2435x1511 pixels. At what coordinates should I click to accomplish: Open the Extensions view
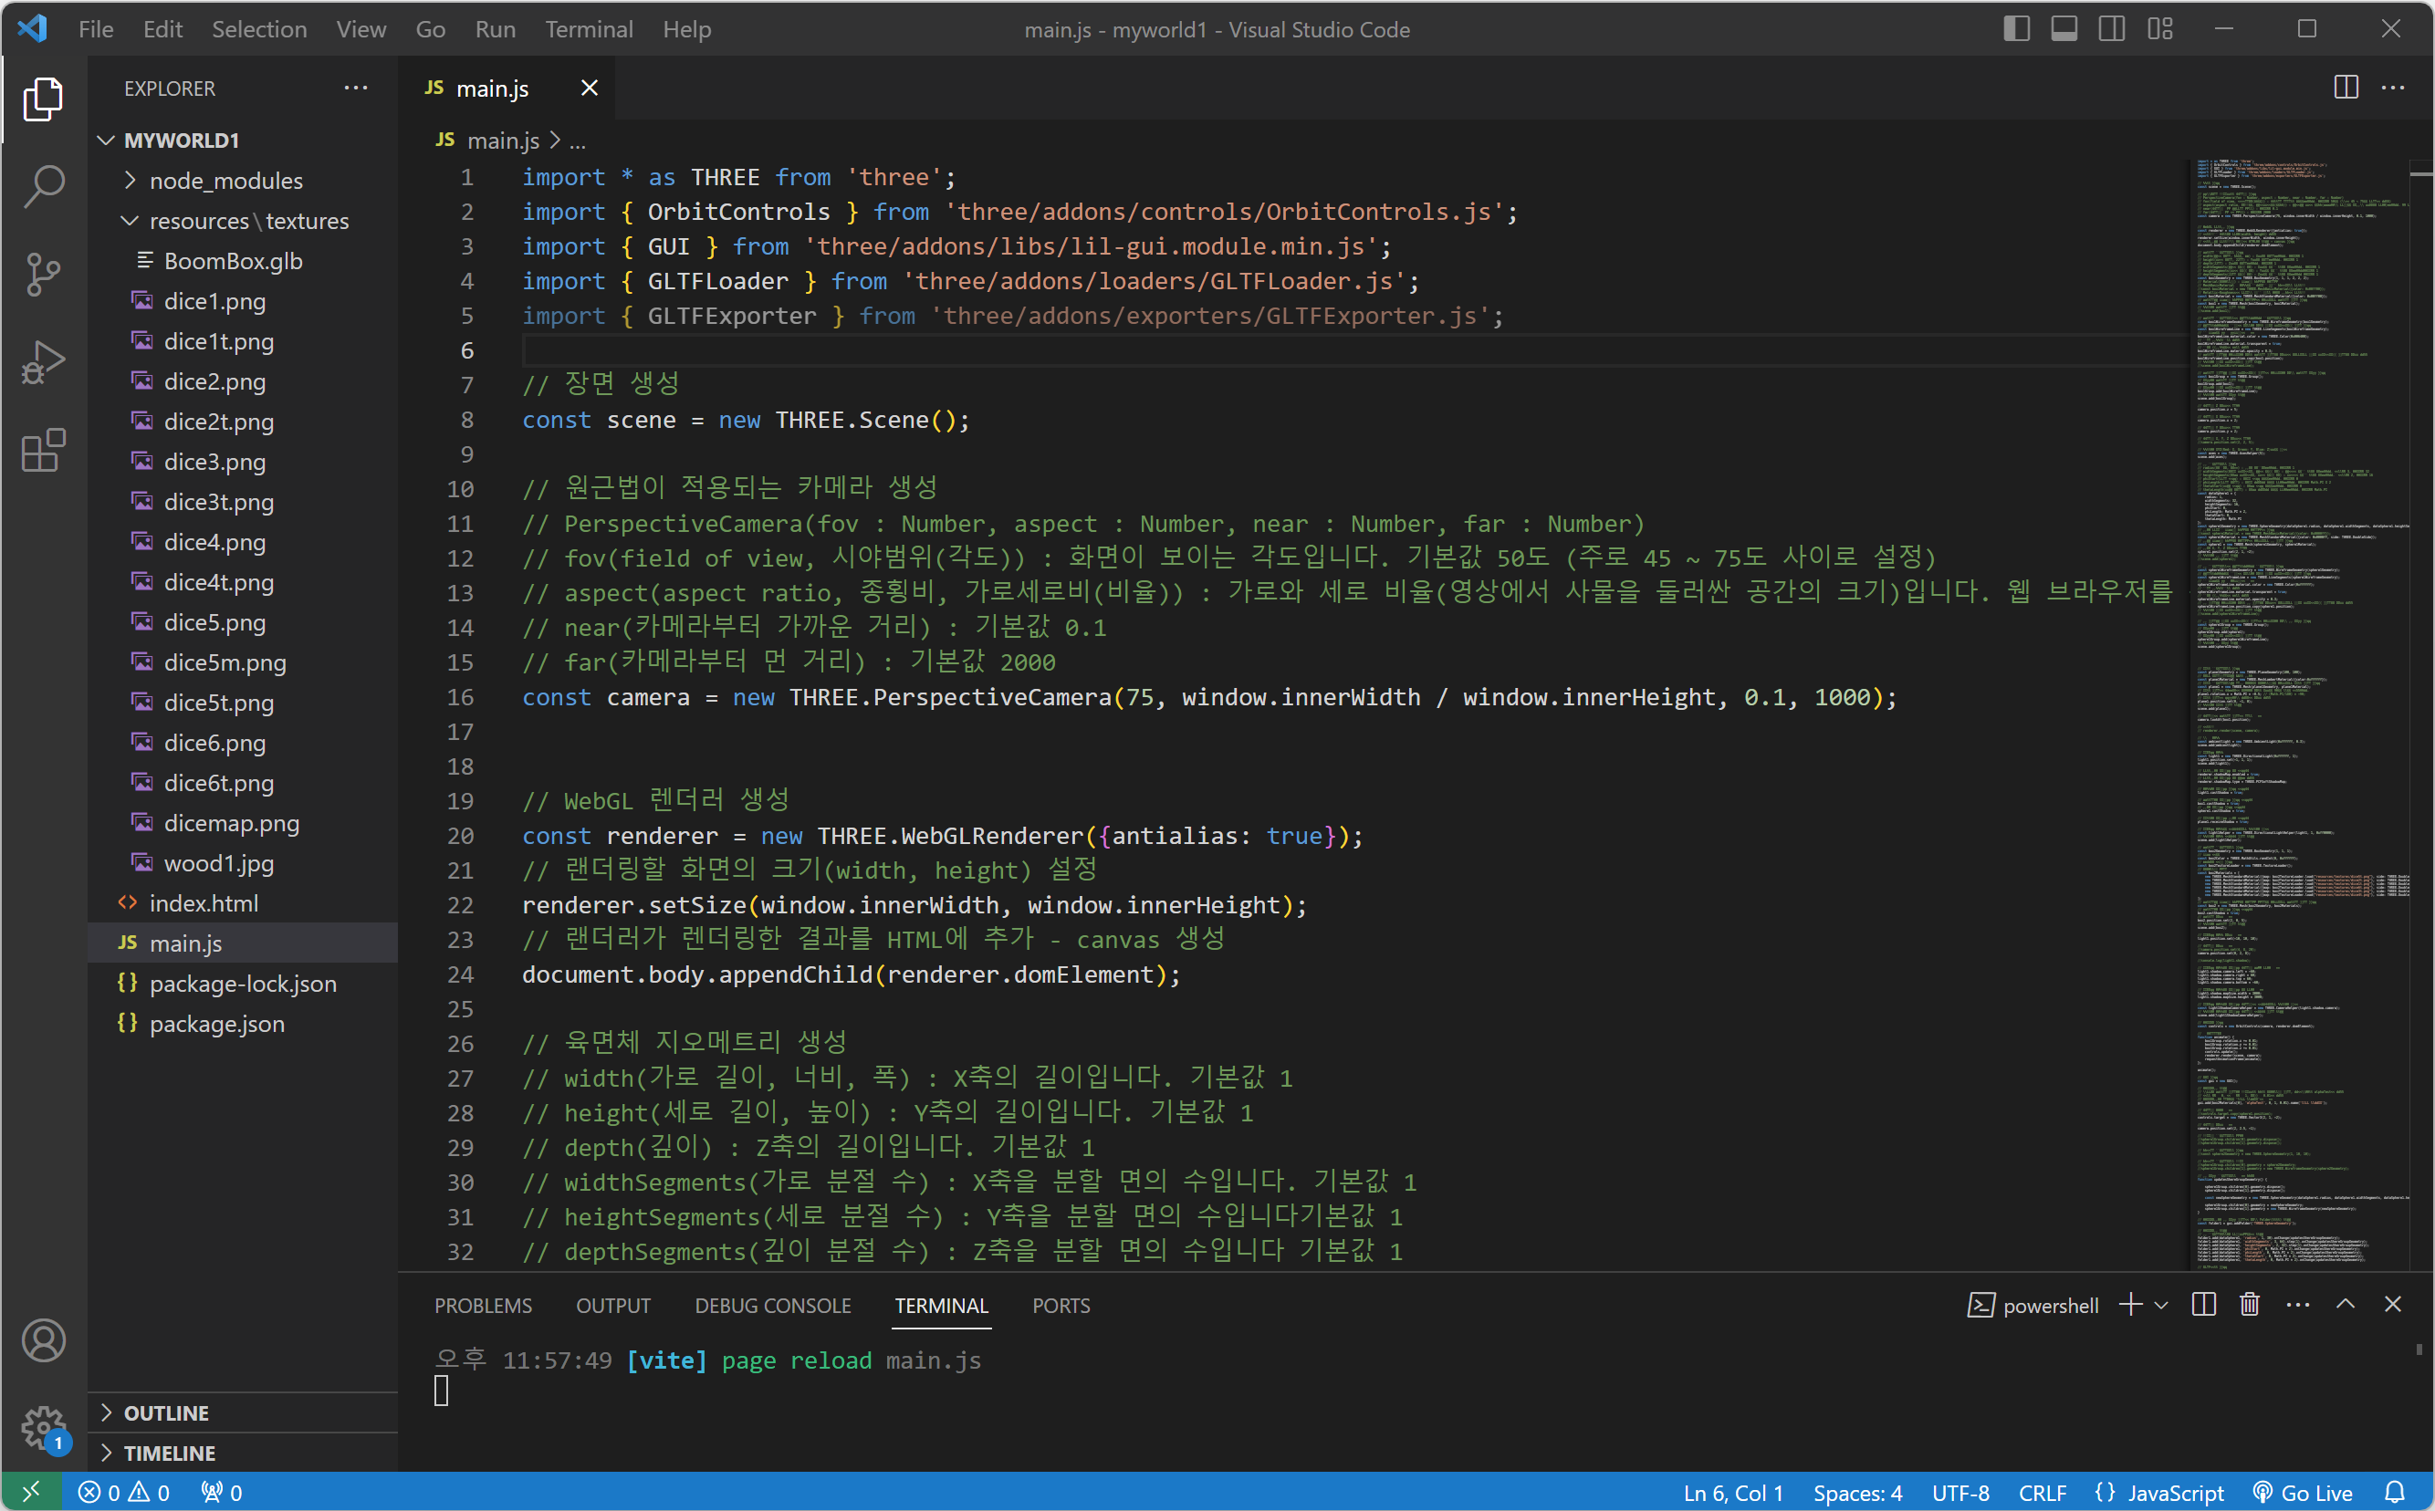tap(43, 451)
